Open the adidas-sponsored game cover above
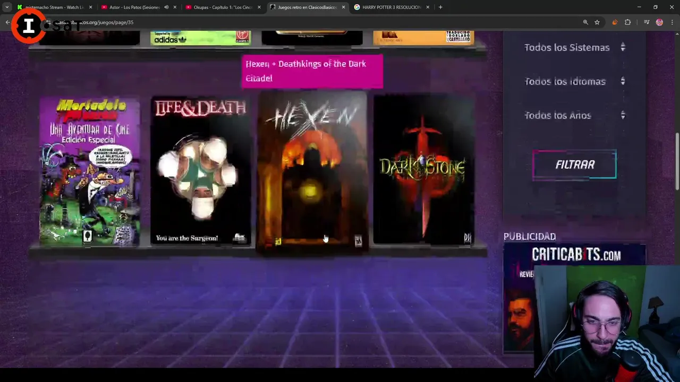 [x=201, y=38]
